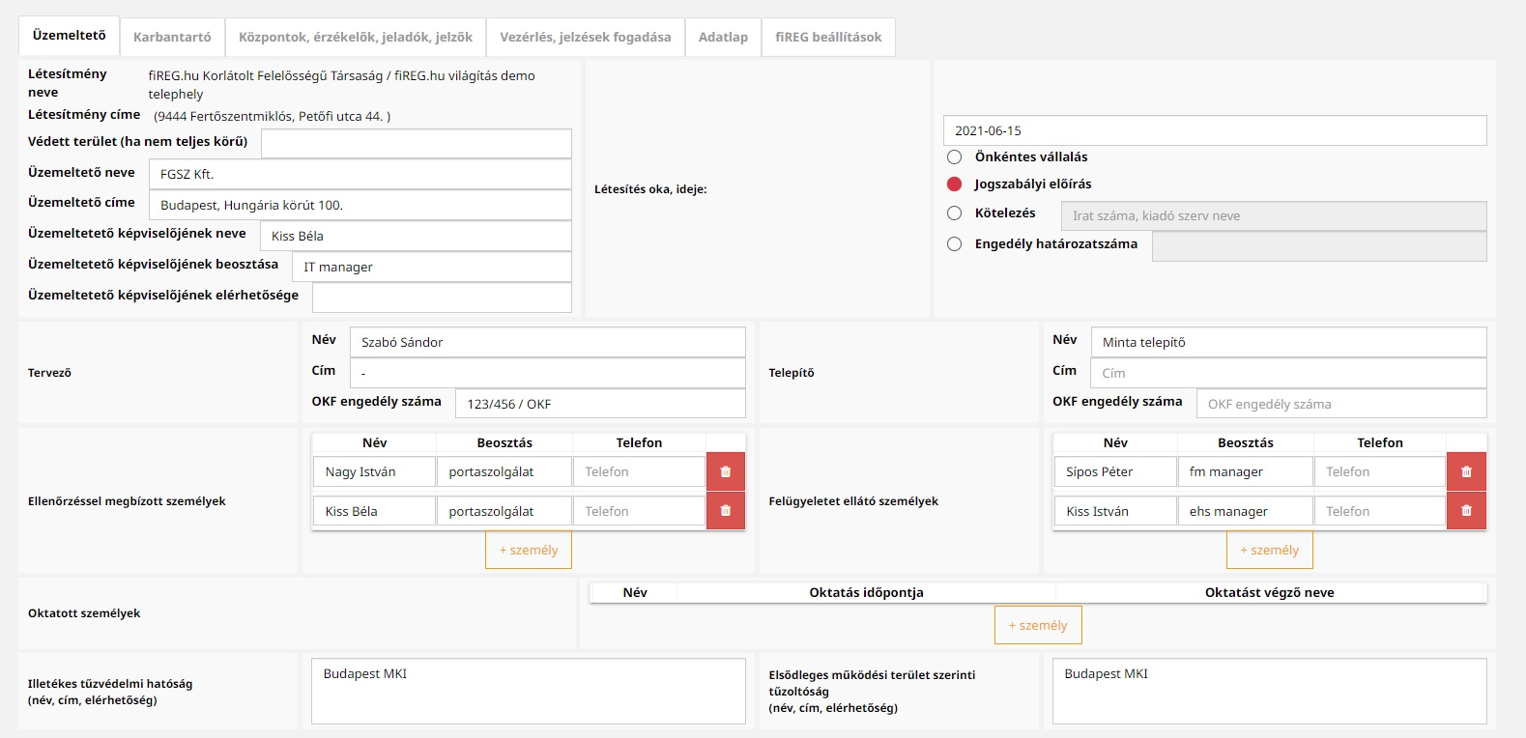This screenshot has width=1526, height=738.
Task: Add person under Ellenőrzéssel megbízott személyek
Action: tap(529, 551)
